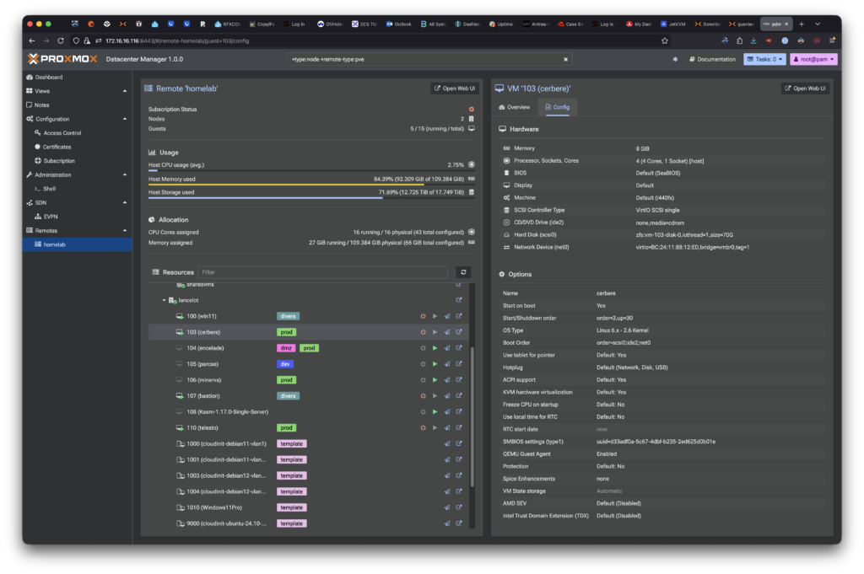Click Open Web UI for Remote 'homelab'
Image resolution: width=864 pixels, height=574 pixels.
pos(454,89)
